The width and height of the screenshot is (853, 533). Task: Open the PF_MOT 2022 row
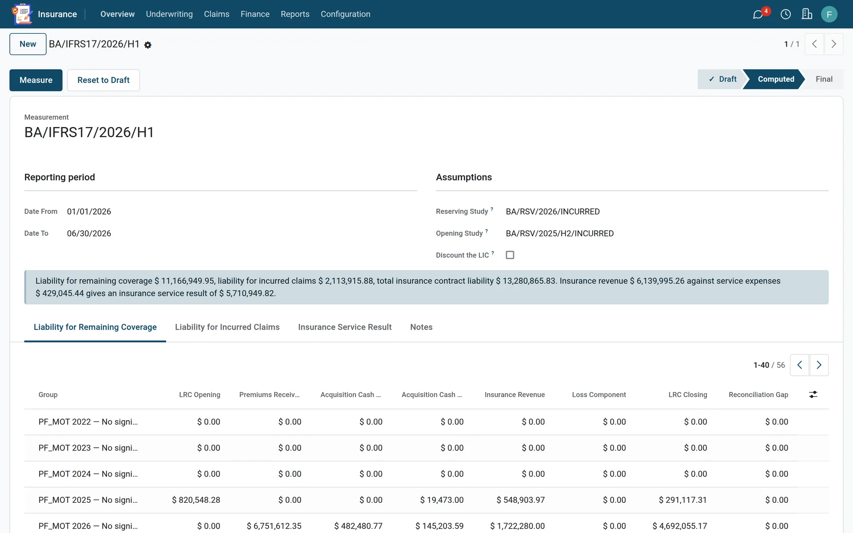[426, 422]
